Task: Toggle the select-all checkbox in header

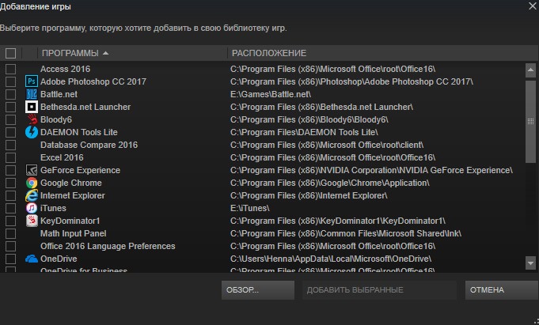Action: (10, 53)
